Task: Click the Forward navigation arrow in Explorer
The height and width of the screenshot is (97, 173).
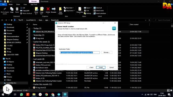Action: click(6, 20)
